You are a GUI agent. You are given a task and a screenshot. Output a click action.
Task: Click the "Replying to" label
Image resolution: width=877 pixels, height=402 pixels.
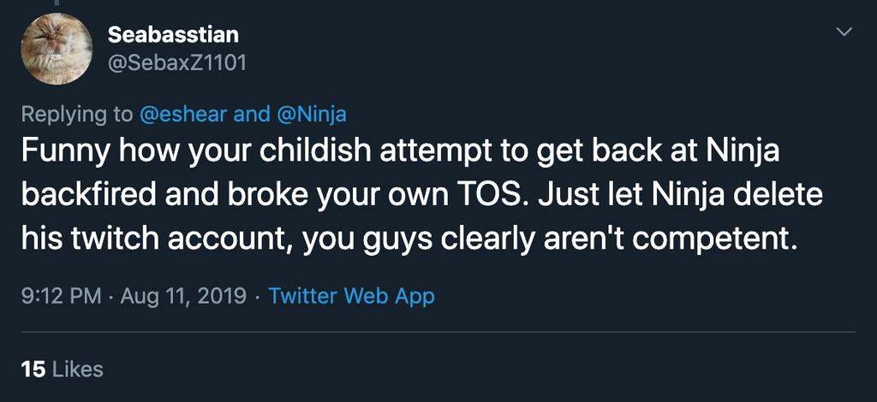pyautogui.click(x=77, y=114)
